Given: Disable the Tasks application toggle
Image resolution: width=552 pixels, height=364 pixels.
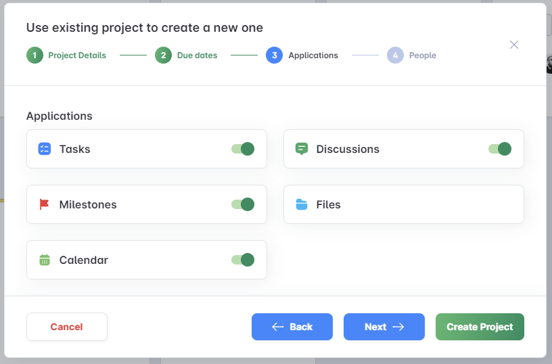Looking at the screenshot, I should point(243,149).
